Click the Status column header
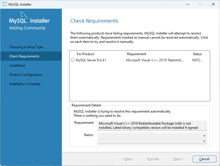Screen dimensions: 220x166 click(x=197, y=54)
